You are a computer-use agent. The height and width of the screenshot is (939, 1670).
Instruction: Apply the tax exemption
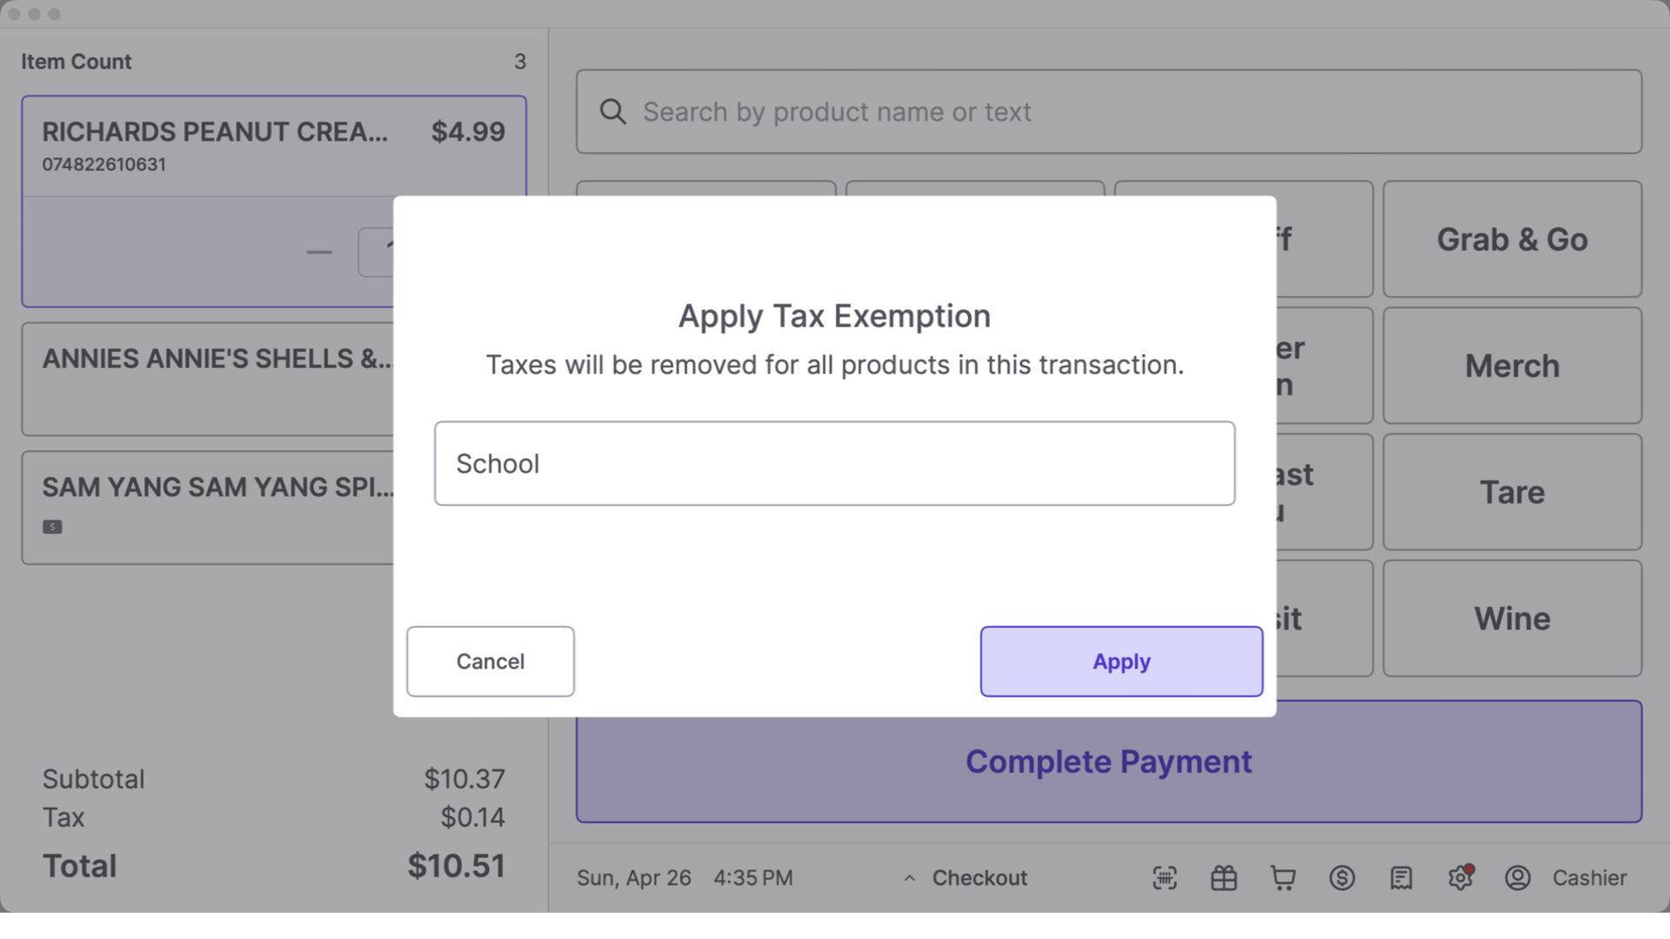tap(1120, 661)
